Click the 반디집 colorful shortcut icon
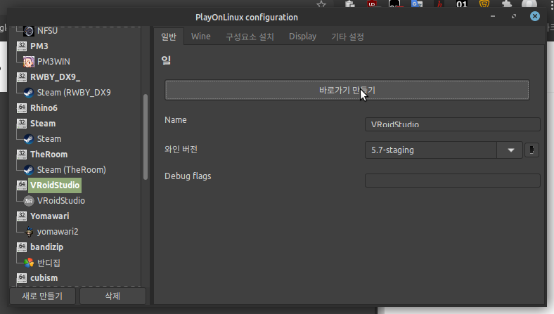The height and width of the screenshot is (314, 554). [x=29, y=263]
